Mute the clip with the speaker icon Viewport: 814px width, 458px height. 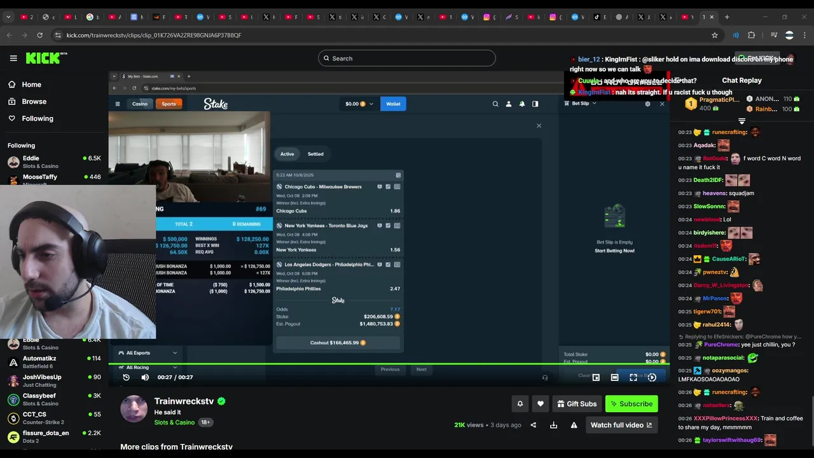coord(145,377)
